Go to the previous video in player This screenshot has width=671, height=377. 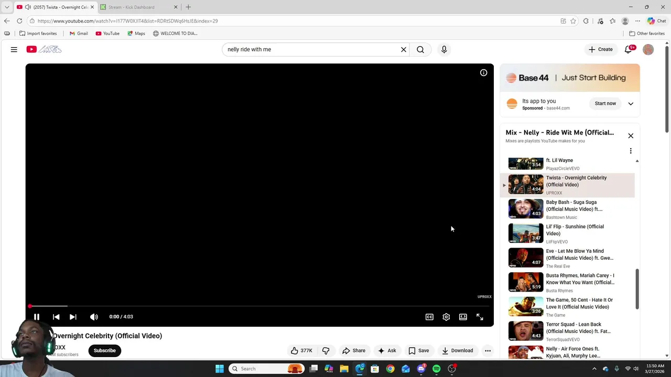click(x=56, y=317)
